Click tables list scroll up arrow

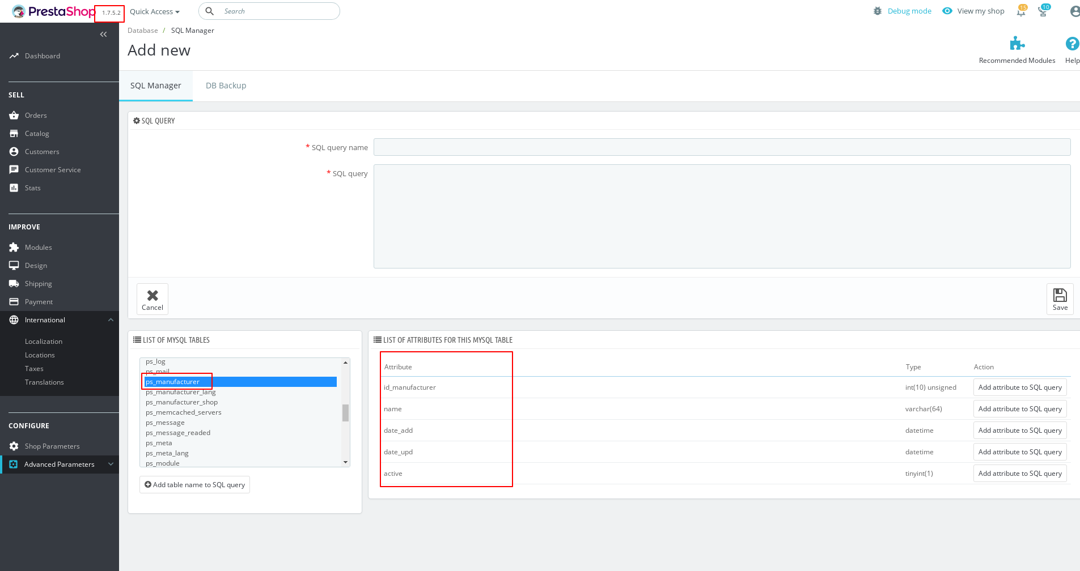click(x=345, y=363)
